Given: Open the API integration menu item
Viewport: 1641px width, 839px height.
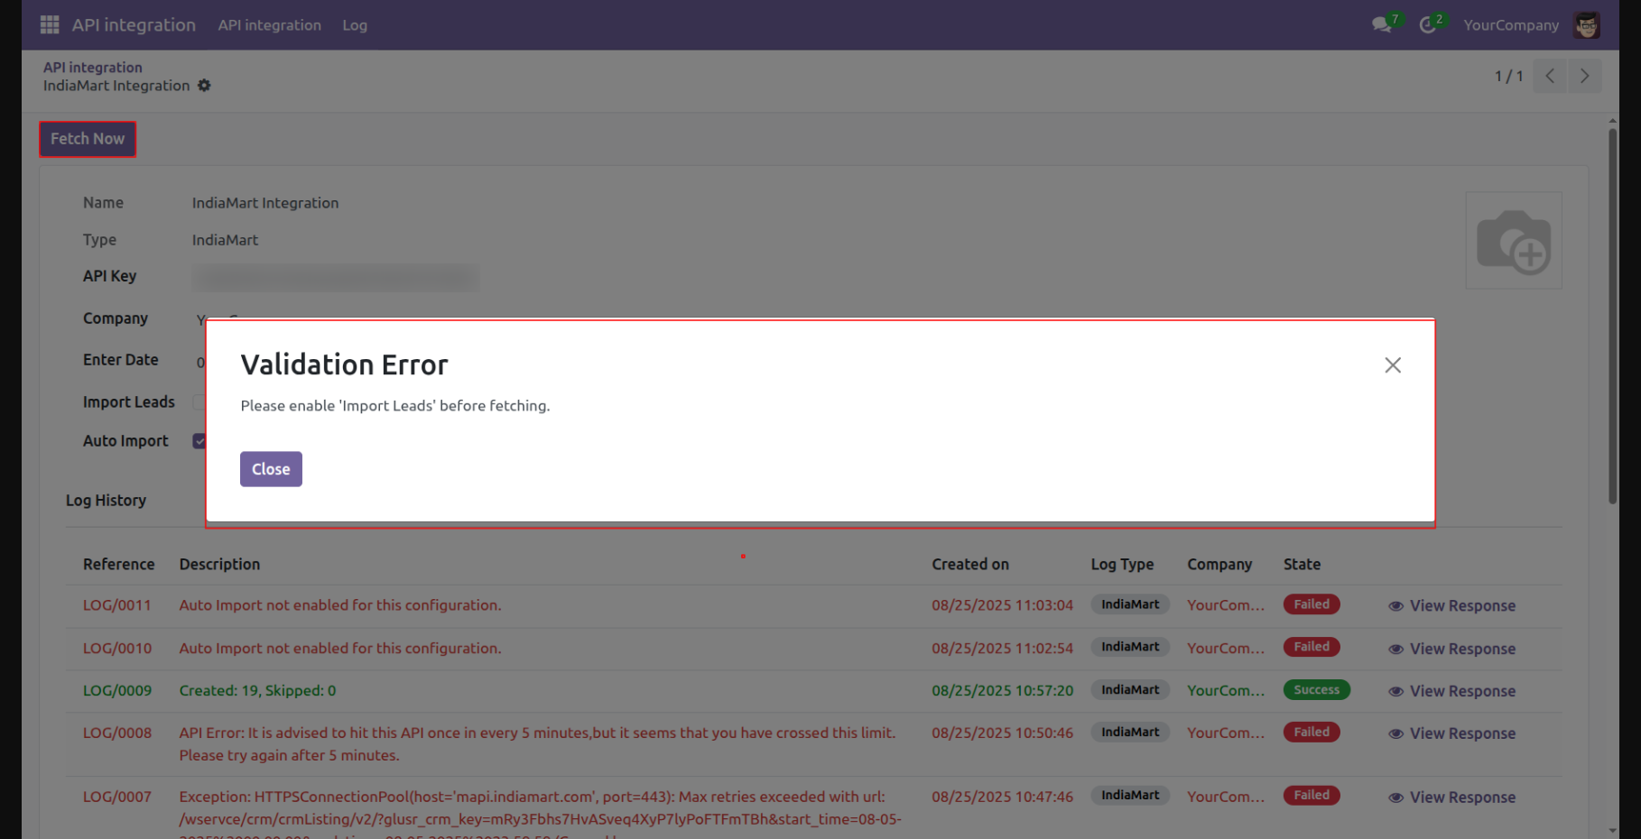Looking at the screenshot, I should (x=269, y=25).
